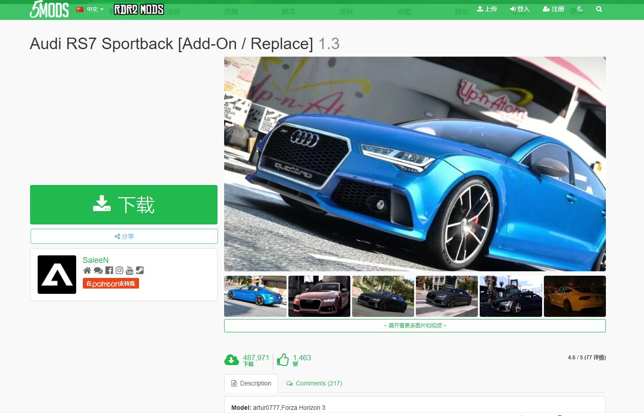Viewport: 644px width, 416px height.
Task: Toggle dark mode with moon icon
Action: click(x=580, y=9)
